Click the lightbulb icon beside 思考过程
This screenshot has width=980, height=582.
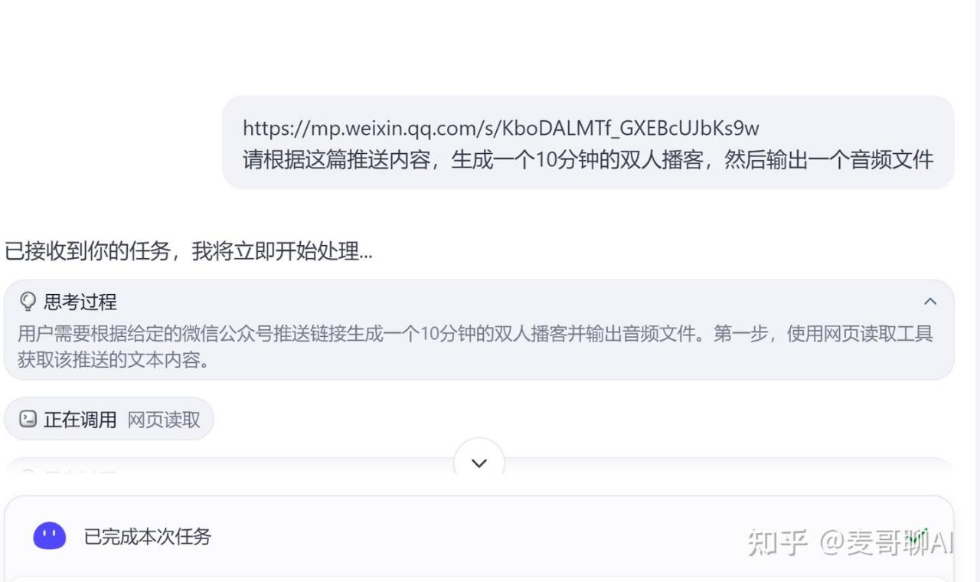pyautogui.click(x=28, y=302)
